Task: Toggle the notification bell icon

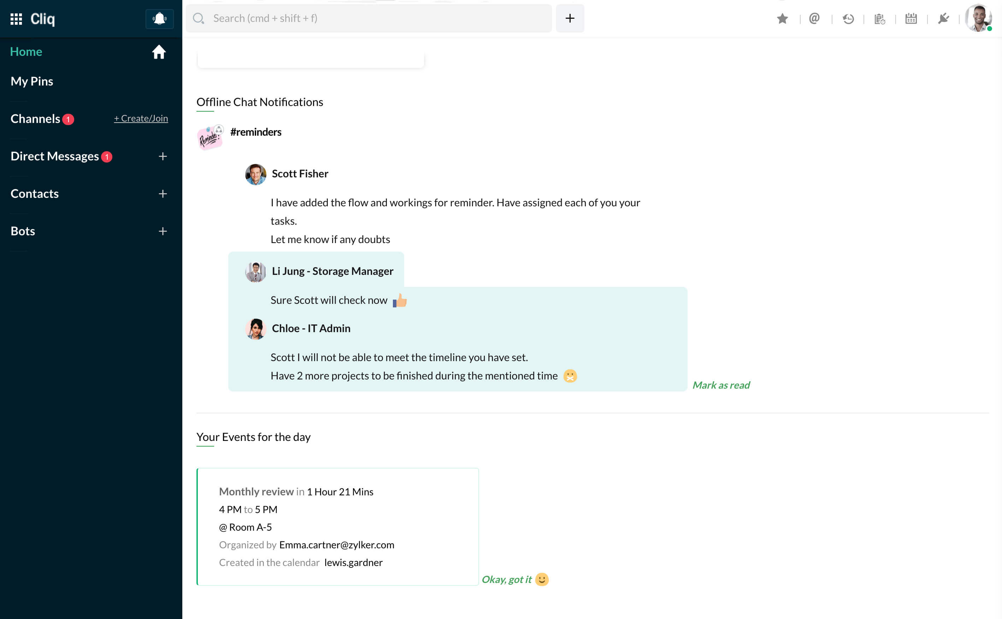Action: click(159, 19)
